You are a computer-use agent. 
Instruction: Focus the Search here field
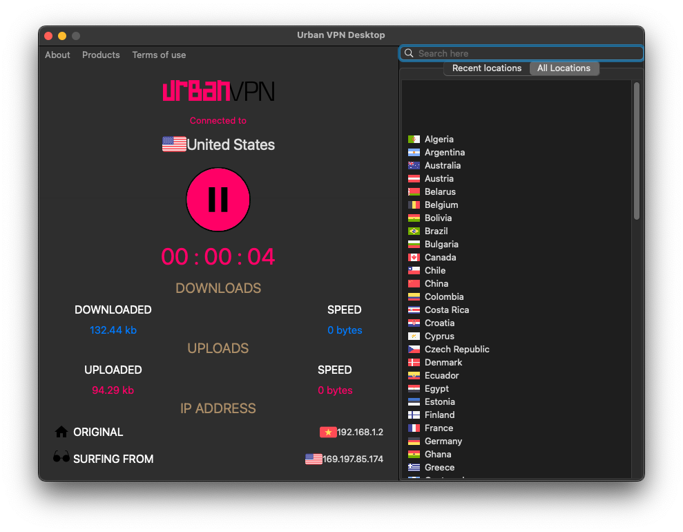[521, 53]
